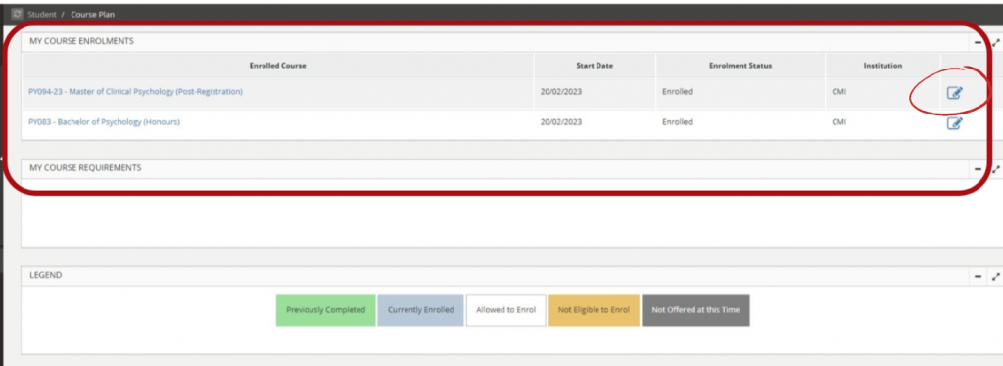Open PY083 Bachelor of Psychology (Honours) link
Image resolution: width=1003 pixels, height=366 pixels.
[x=104, y=122]
